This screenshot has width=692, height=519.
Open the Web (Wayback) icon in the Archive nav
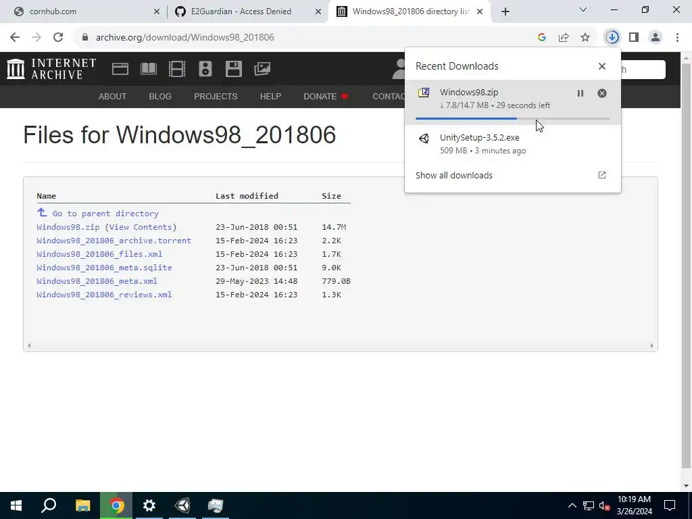pos(120,69)
